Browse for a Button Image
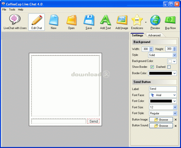181x148 pixels. 161,120
